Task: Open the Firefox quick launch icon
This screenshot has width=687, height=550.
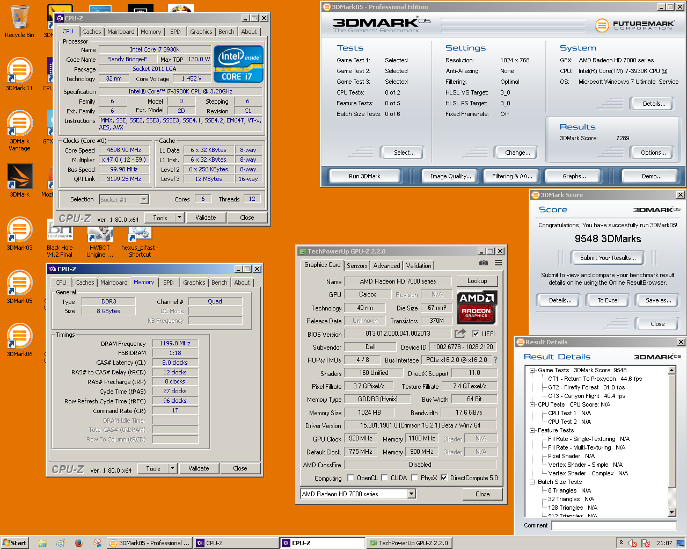Action: 79,543
